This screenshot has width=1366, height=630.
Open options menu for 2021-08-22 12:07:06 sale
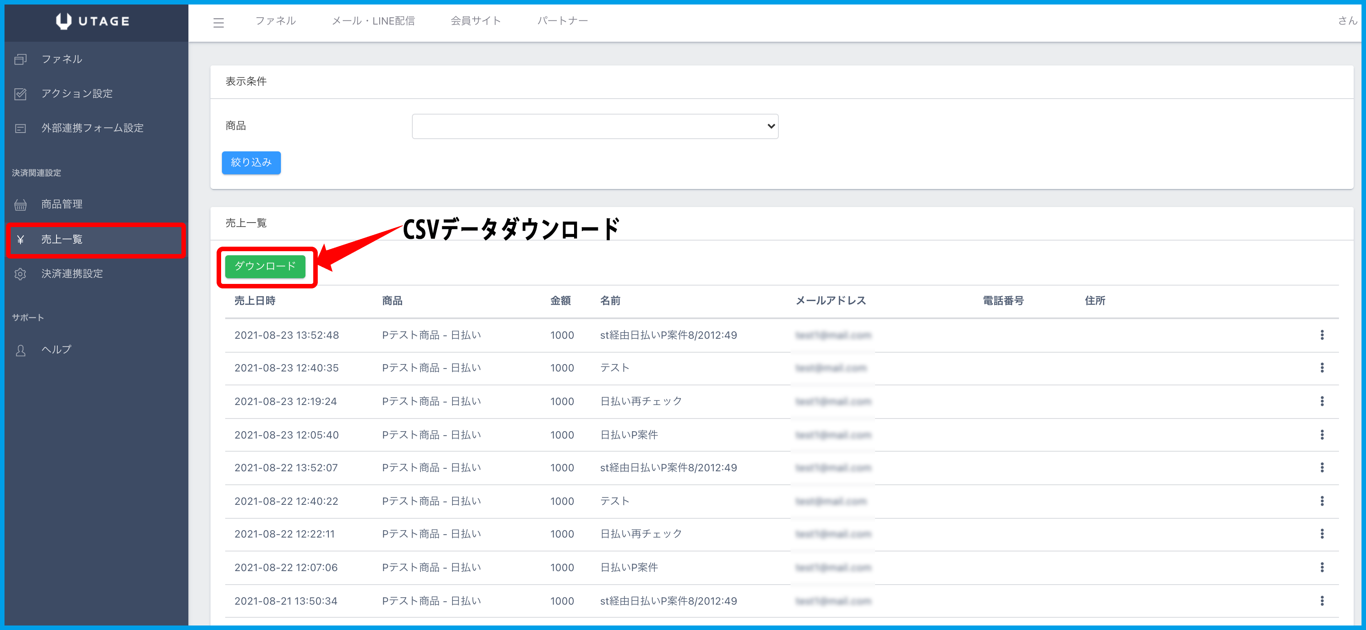1321,567
